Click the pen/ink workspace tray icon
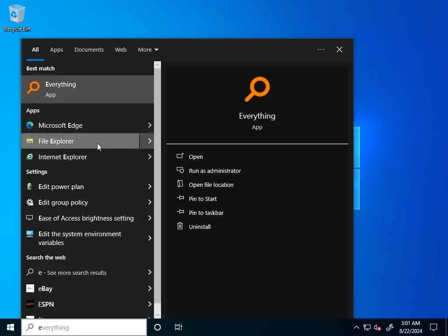 (390, 327)
